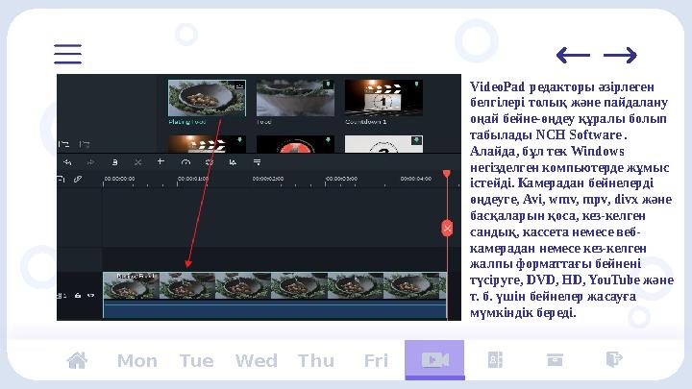Viewport: 692px width, 389px height.
Task: Go to next slide with right arrow
Action: (620, 55)
